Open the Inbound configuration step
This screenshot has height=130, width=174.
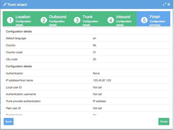pyautogui.click(x=120, y=19)
